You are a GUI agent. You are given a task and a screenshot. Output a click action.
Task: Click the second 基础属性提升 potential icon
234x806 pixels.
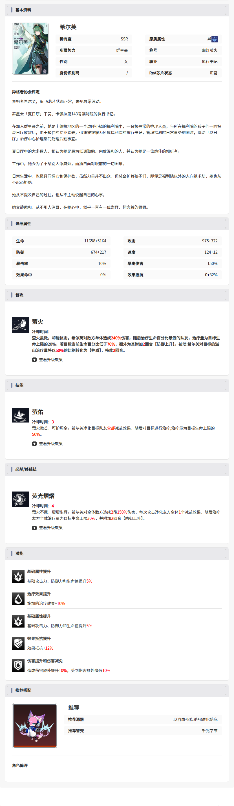point(18,621)
